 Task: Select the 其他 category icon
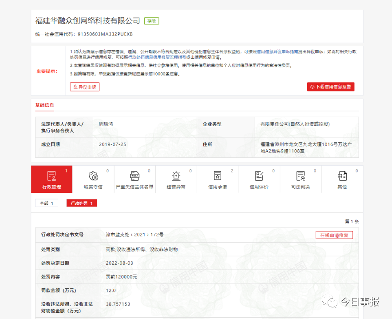(342, 176)
